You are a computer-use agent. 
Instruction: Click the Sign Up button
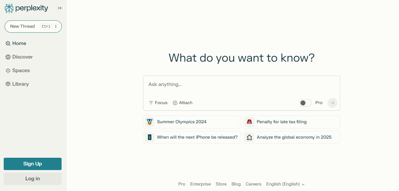[x=33, y=164]
